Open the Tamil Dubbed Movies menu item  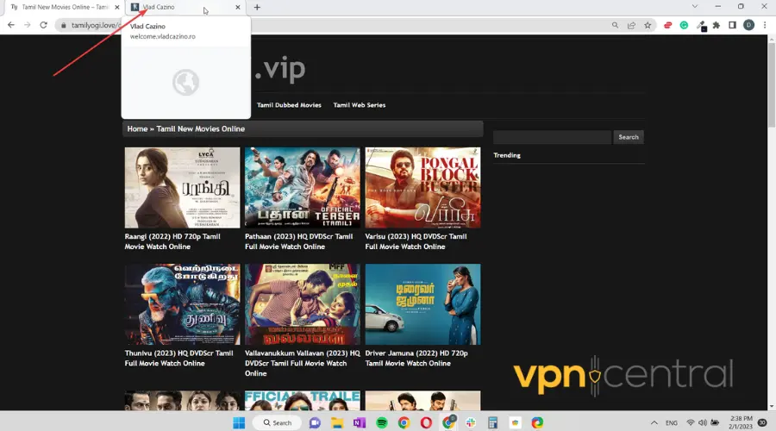(289, 105)
